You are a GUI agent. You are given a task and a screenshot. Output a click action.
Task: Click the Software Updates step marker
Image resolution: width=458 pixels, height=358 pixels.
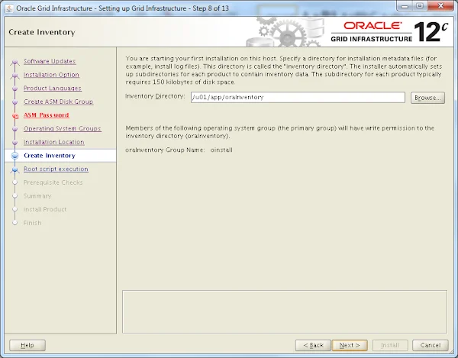coord(15,62)
